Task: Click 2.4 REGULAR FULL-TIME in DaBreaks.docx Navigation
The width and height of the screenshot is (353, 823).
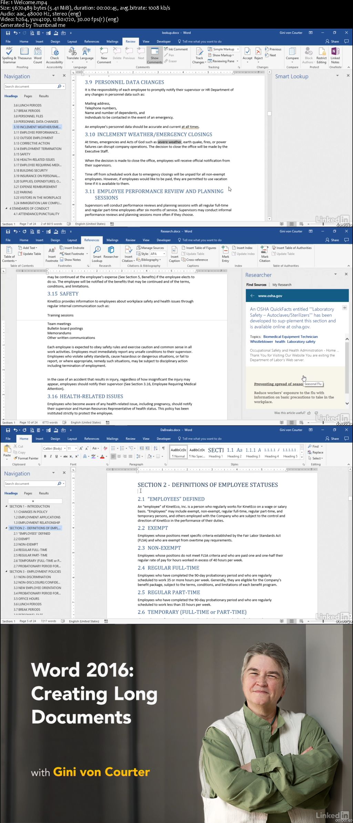Action: tap(30, 550)
